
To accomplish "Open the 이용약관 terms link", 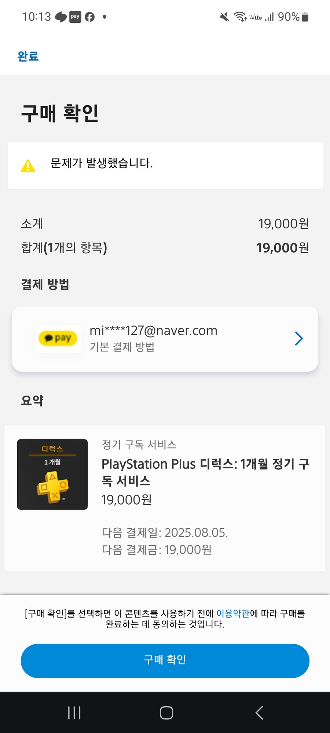I will pyautogui.click(x=233, y=614).
